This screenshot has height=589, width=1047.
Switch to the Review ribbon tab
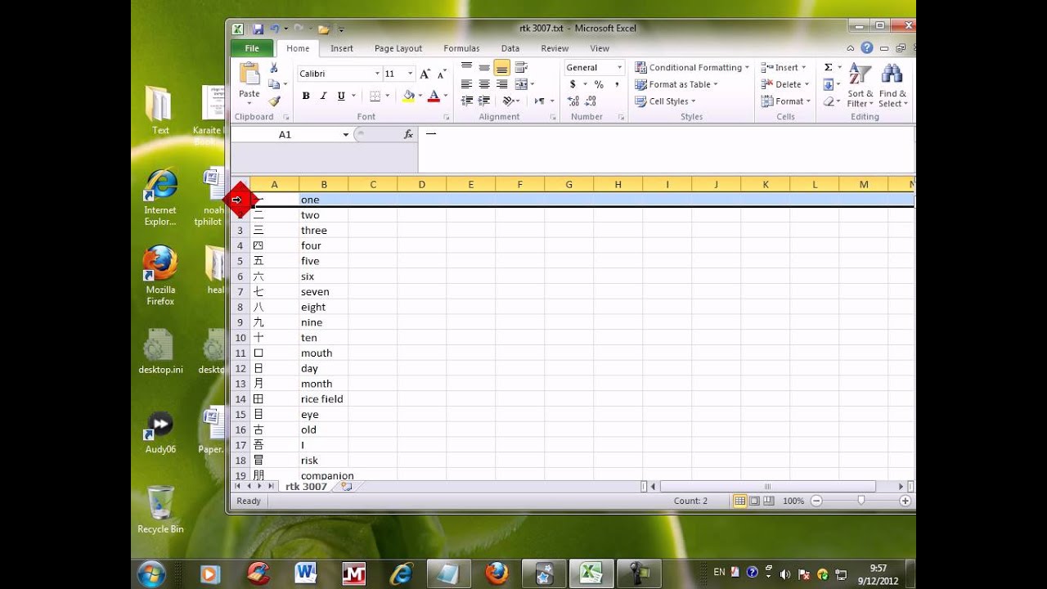[x=555, y=48]
